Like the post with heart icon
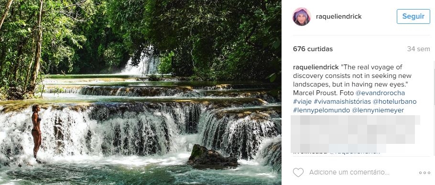 point(298,173)
